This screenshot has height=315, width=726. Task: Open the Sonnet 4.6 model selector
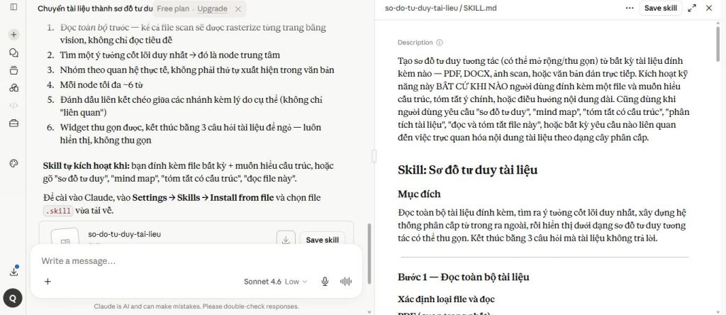[x=275, y=281]
